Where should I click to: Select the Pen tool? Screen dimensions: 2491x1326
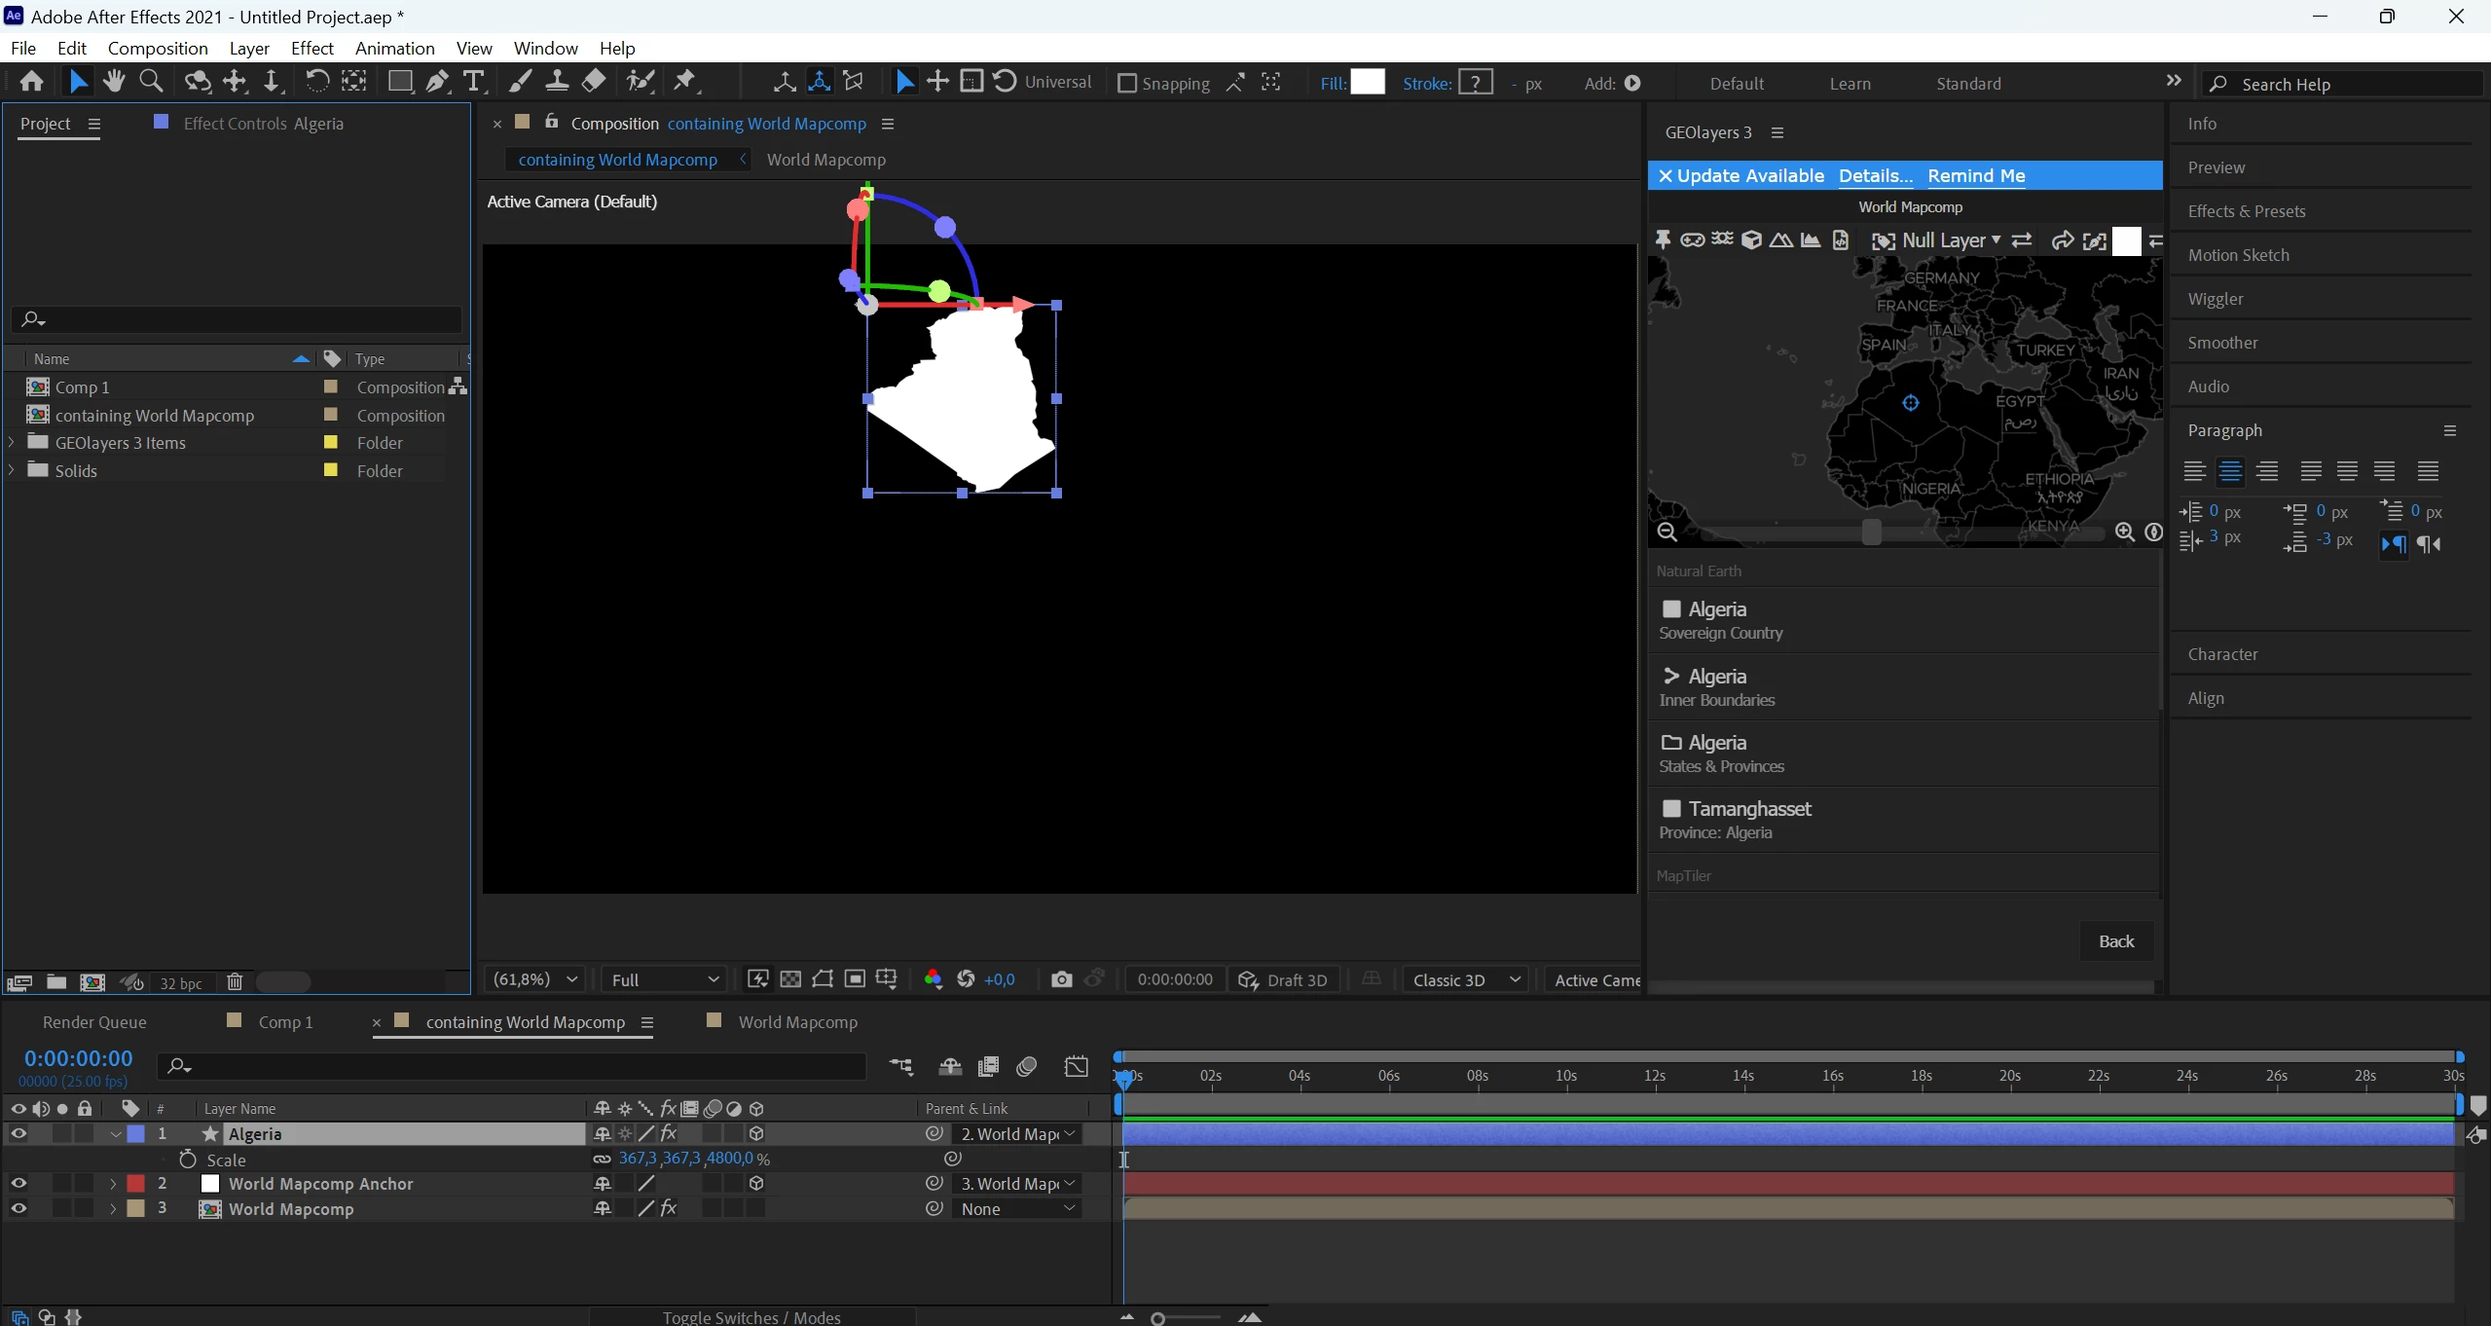pyautogui.click(x=437, y=82)
